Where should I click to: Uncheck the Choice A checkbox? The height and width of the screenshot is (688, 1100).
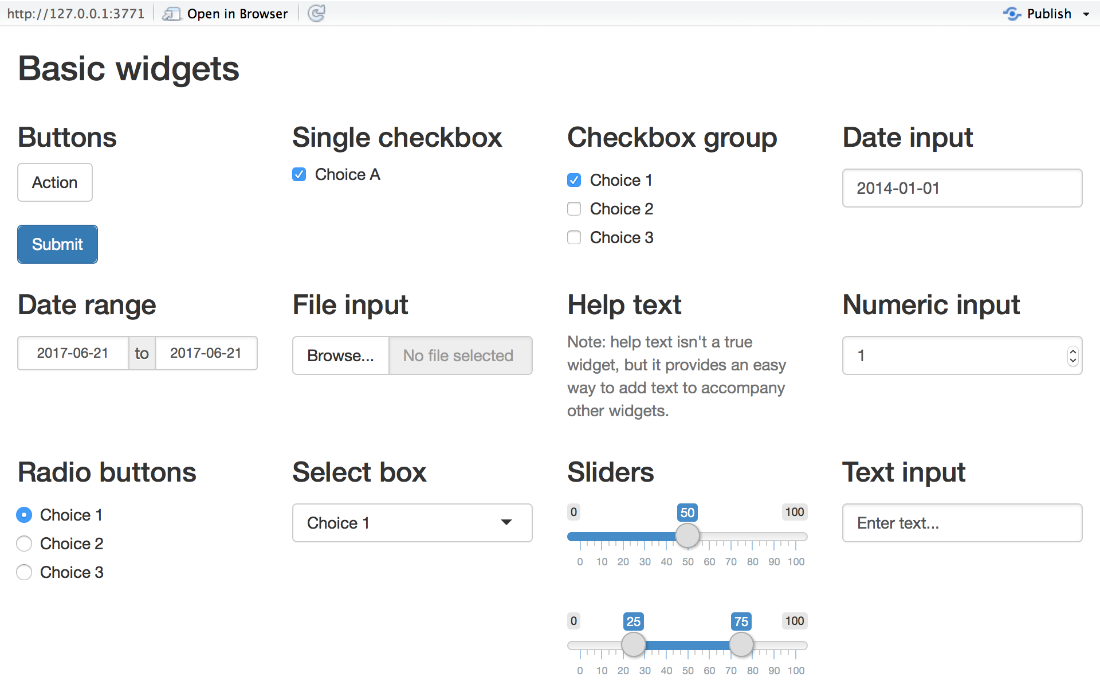tap(299, 174)
